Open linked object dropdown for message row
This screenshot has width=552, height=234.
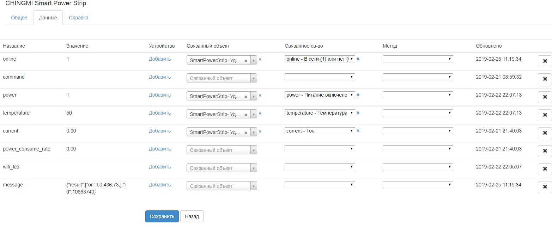[x=222, y=186]
